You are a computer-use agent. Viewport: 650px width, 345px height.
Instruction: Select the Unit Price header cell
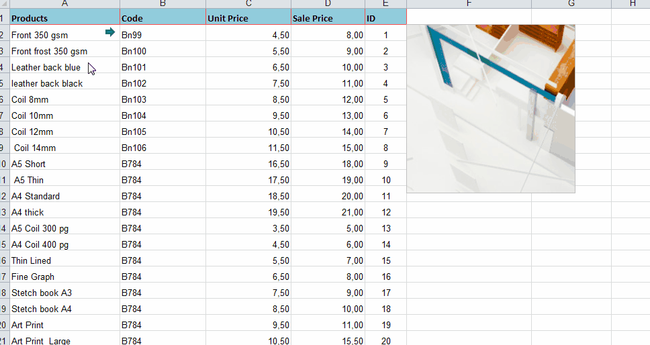coord(248,18)
